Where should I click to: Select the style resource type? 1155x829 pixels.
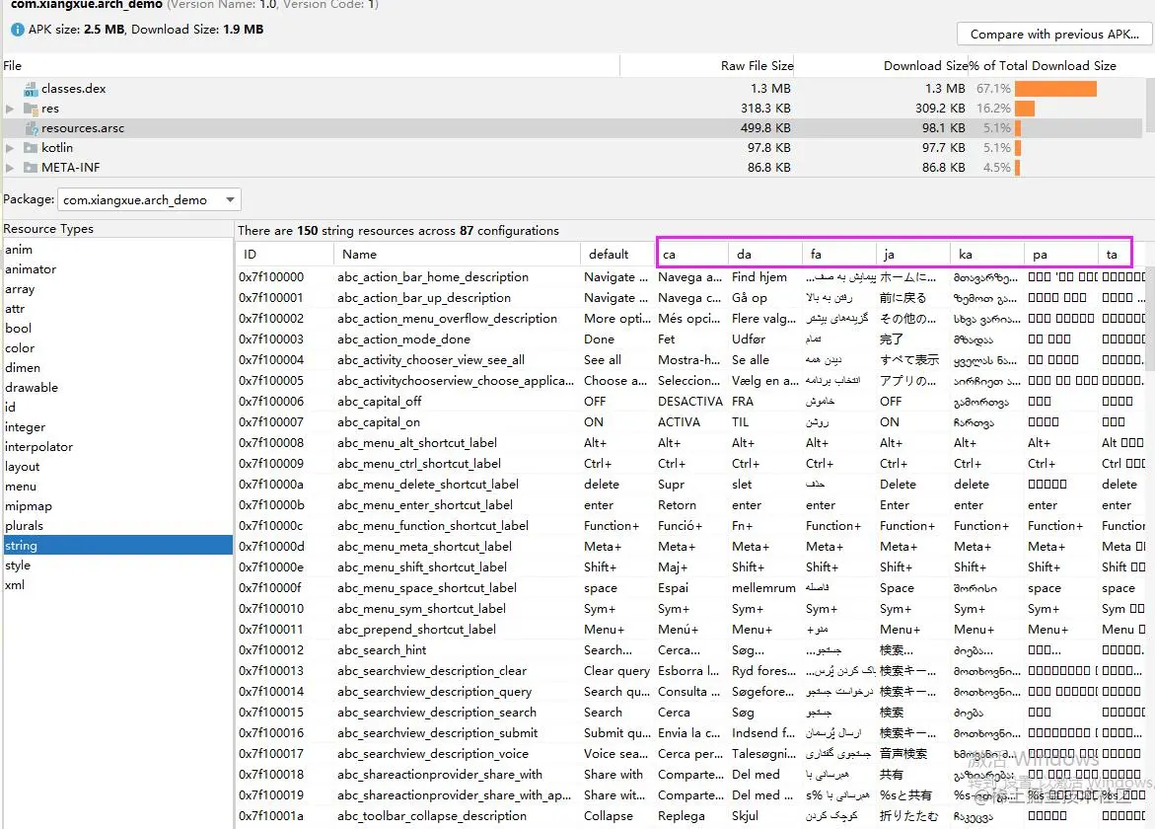[117, 565]
